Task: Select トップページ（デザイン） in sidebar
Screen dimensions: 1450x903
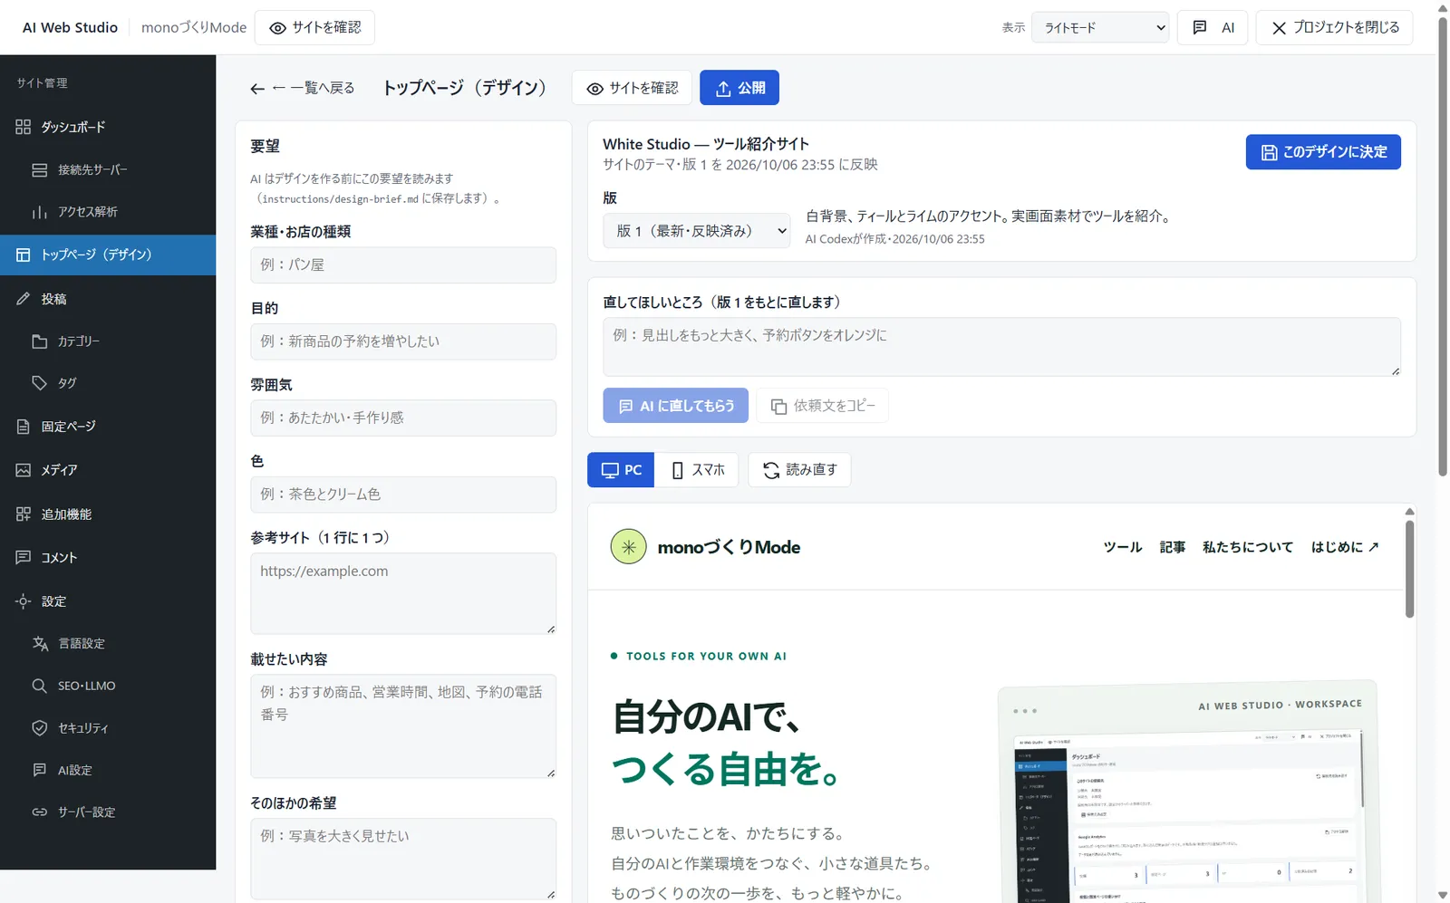Action: (108, 255)
